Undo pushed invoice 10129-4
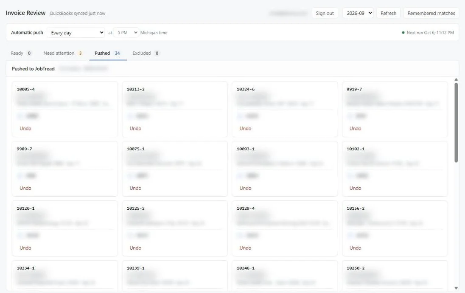Screen dimensions: 465x293 pyautogui.click(x=245, y=248)
